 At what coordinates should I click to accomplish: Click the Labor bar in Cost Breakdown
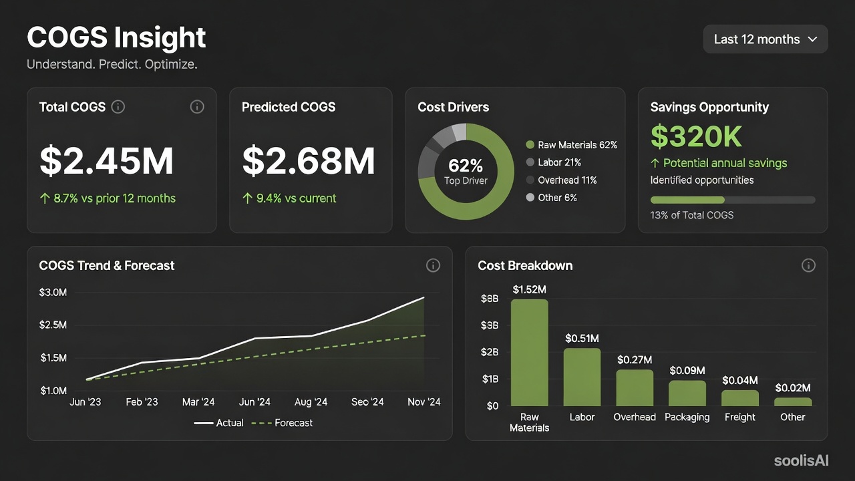582,377
